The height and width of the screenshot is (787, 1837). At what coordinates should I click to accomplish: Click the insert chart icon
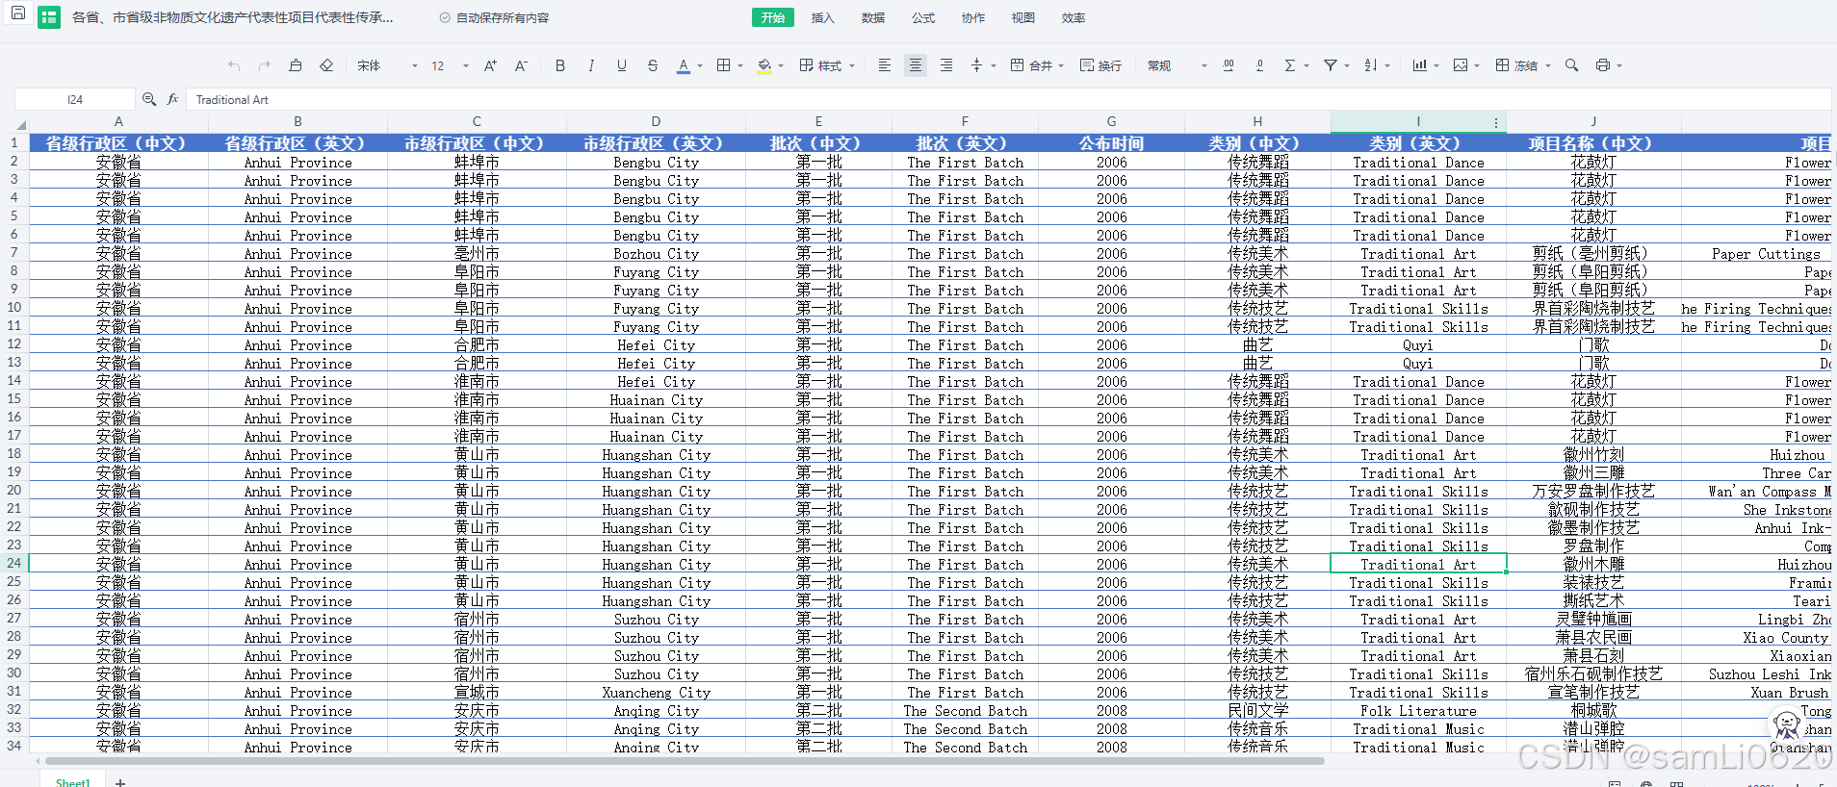tap(1420, 65)
